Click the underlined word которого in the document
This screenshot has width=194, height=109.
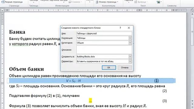(x=20, y=44)
